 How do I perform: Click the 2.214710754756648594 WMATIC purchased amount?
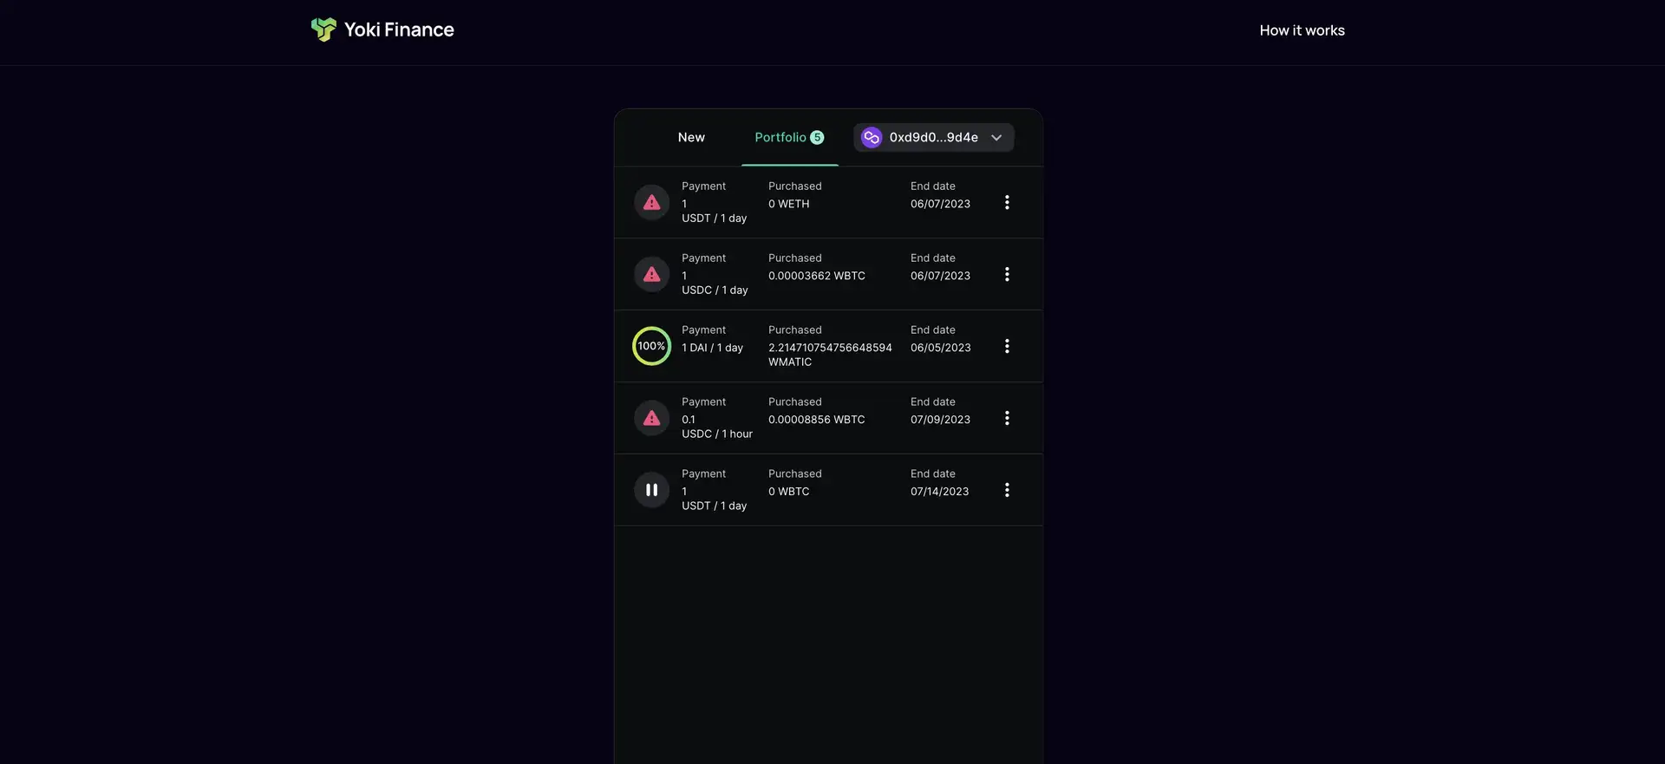(x=829, y=354)
